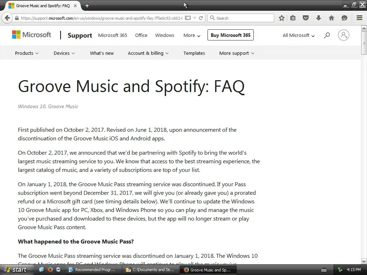Click 'Windows 10, Groove Music' subtitle text

pos(48,106)
